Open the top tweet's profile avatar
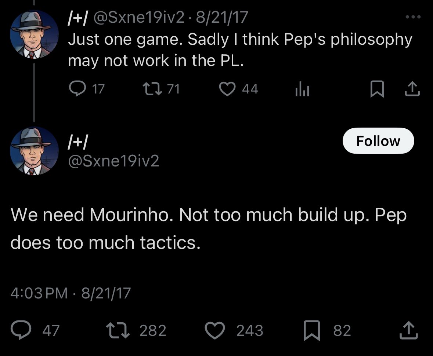The width and height of the screenshot is (433, 356). (x=34, y=34)
